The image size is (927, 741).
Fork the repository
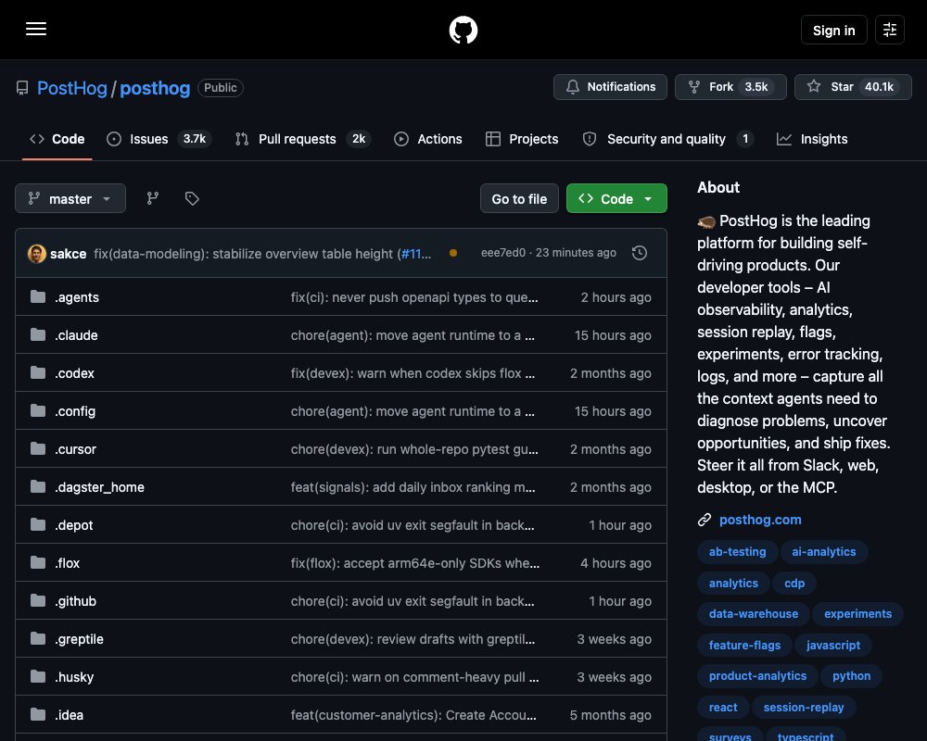(730, 87)
